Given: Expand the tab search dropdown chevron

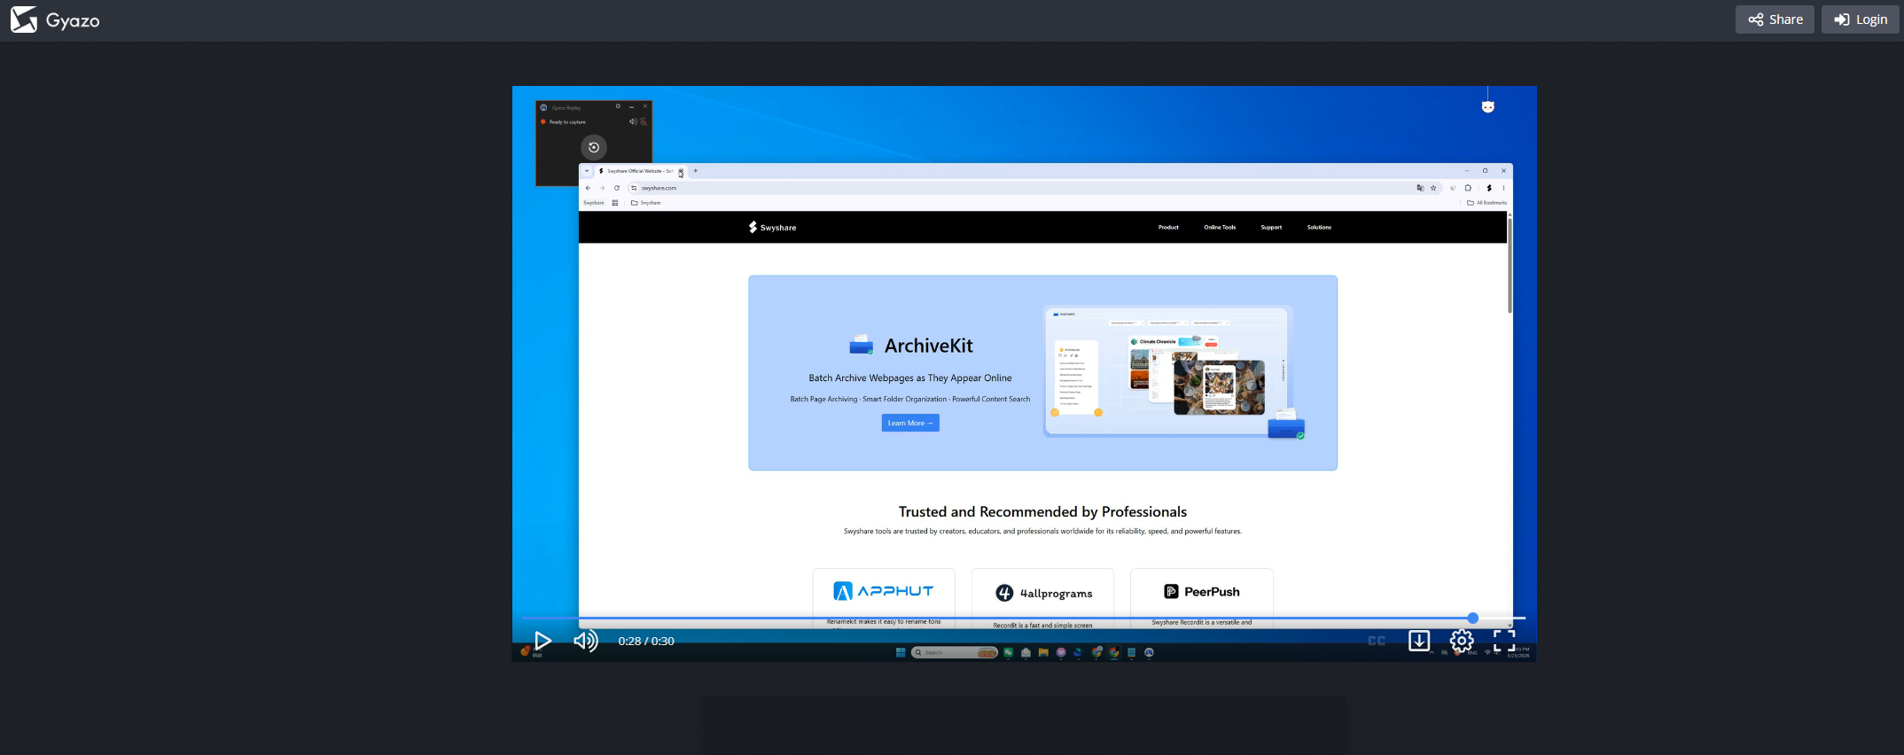Looking at the screenshot, I should tap(587, 171).
